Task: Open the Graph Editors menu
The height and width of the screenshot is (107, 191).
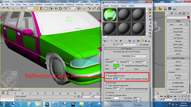Action: pos(59,4)
